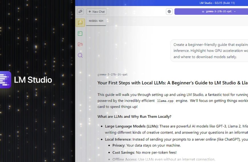Click the "Your First Steps with Local LLMs" heading
Image resolution: width=248 pixels, height=162 pixels.
[x=171, y=83]
